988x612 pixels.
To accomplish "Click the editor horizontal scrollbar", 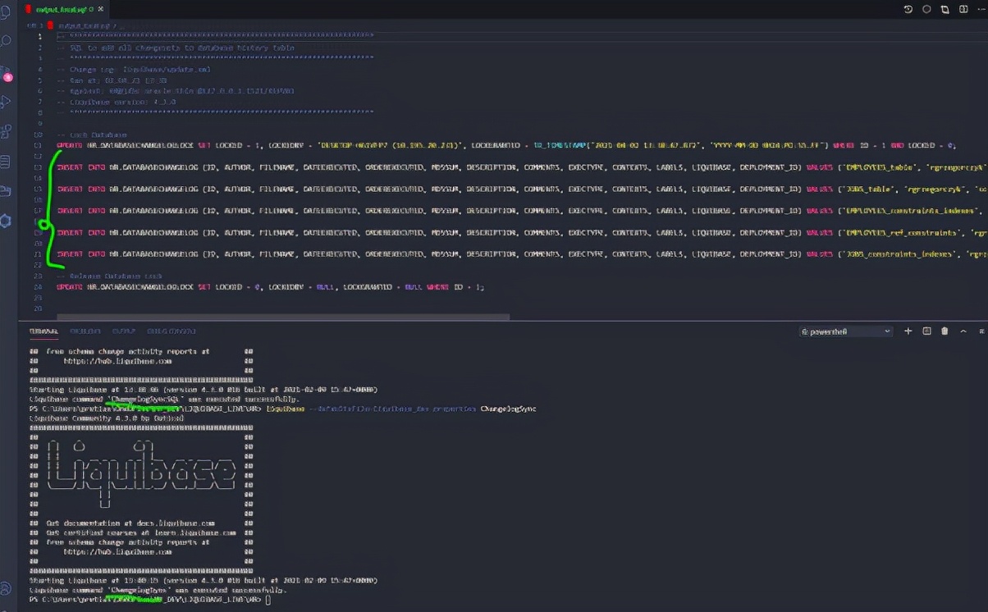I will point(283,317).
